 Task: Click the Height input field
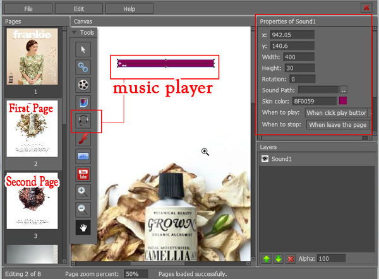pos(299,68)
